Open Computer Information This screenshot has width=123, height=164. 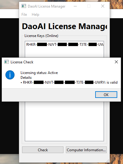(x=86, y=150)
